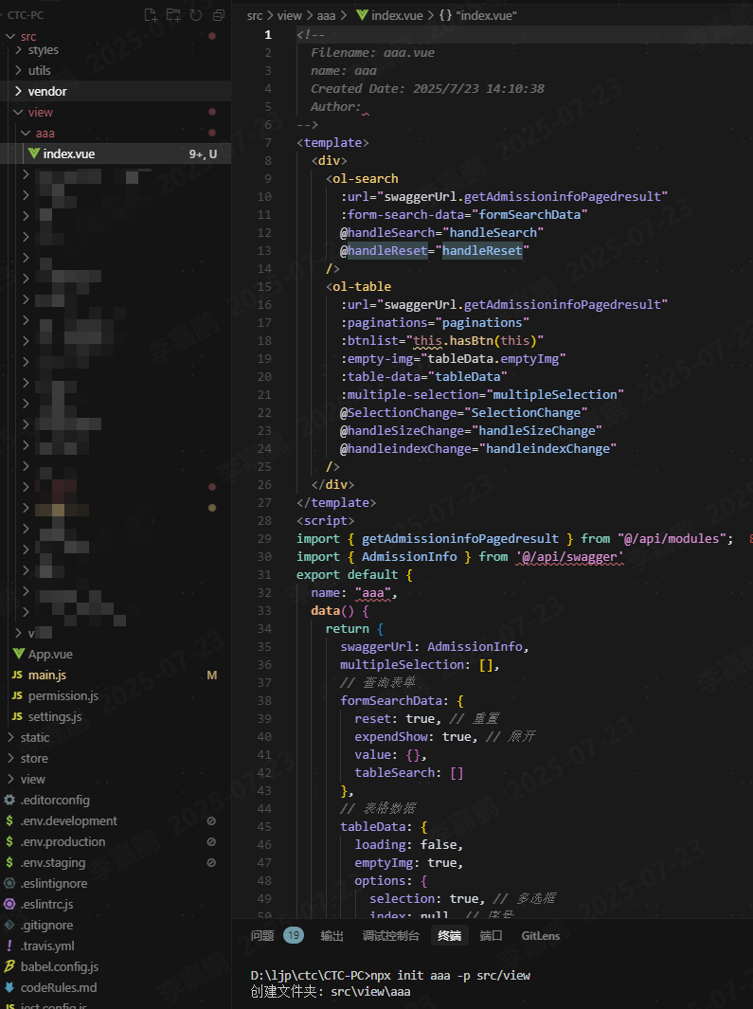Click the terminal command line area

474,976
